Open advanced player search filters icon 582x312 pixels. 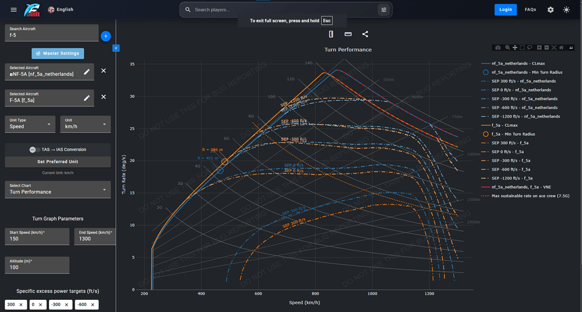coord(384,10)
